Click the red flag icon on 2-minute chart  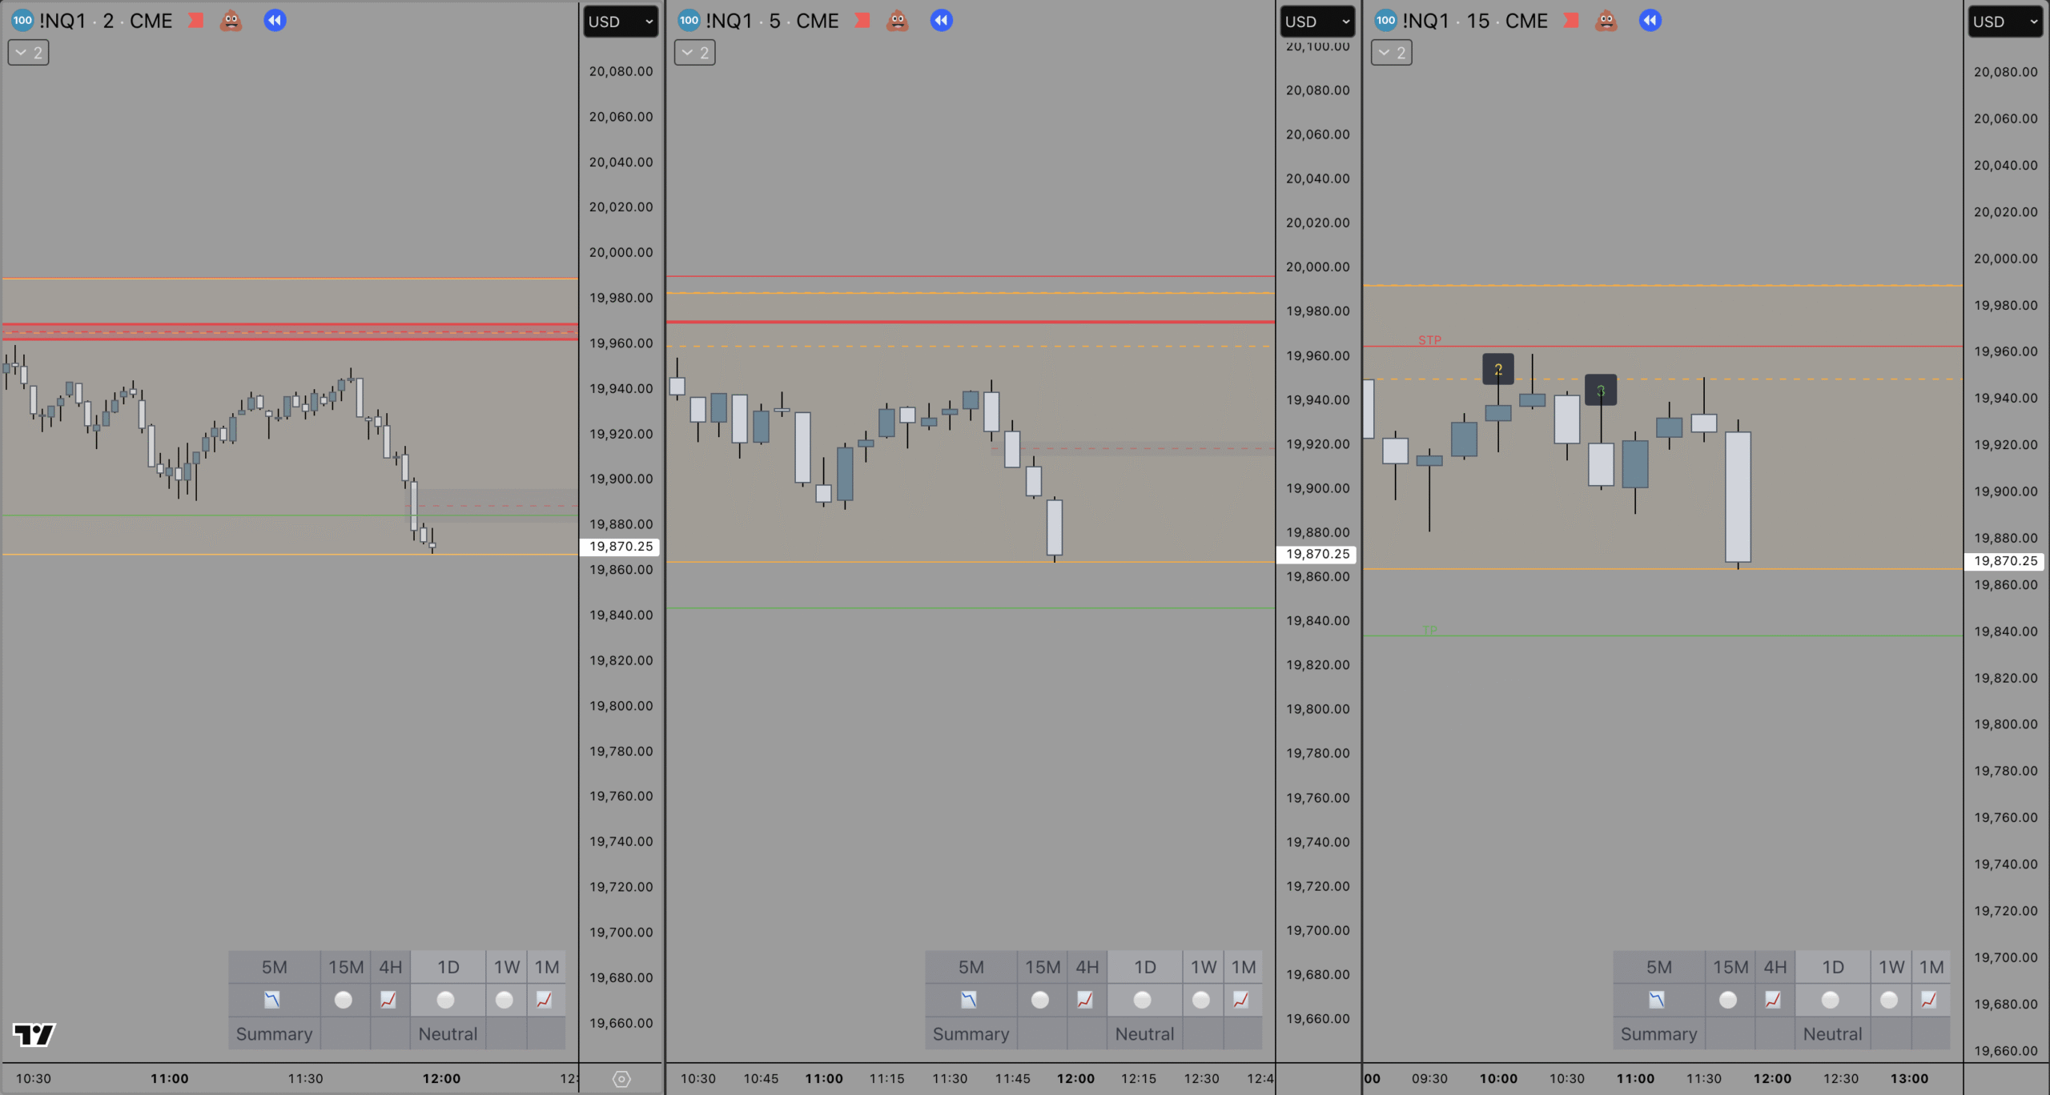point(195,21)
